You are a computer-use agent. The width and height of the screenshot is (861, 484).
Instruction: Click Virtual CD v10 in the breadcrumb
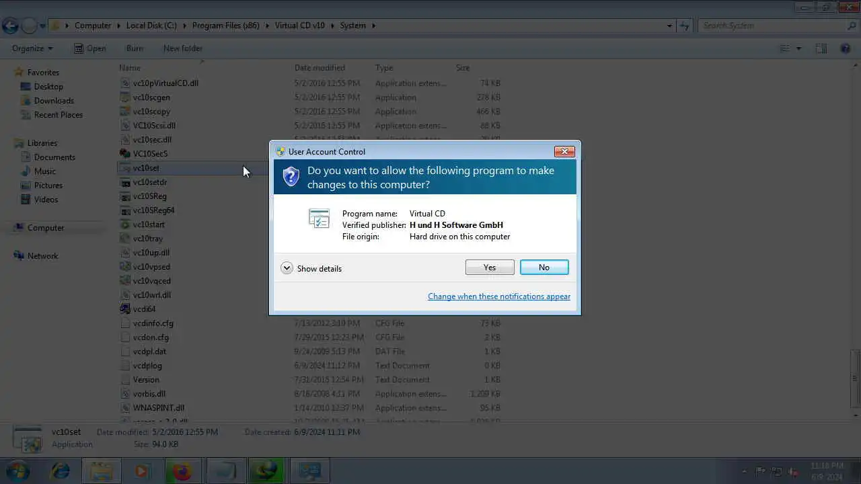(299, 26)
